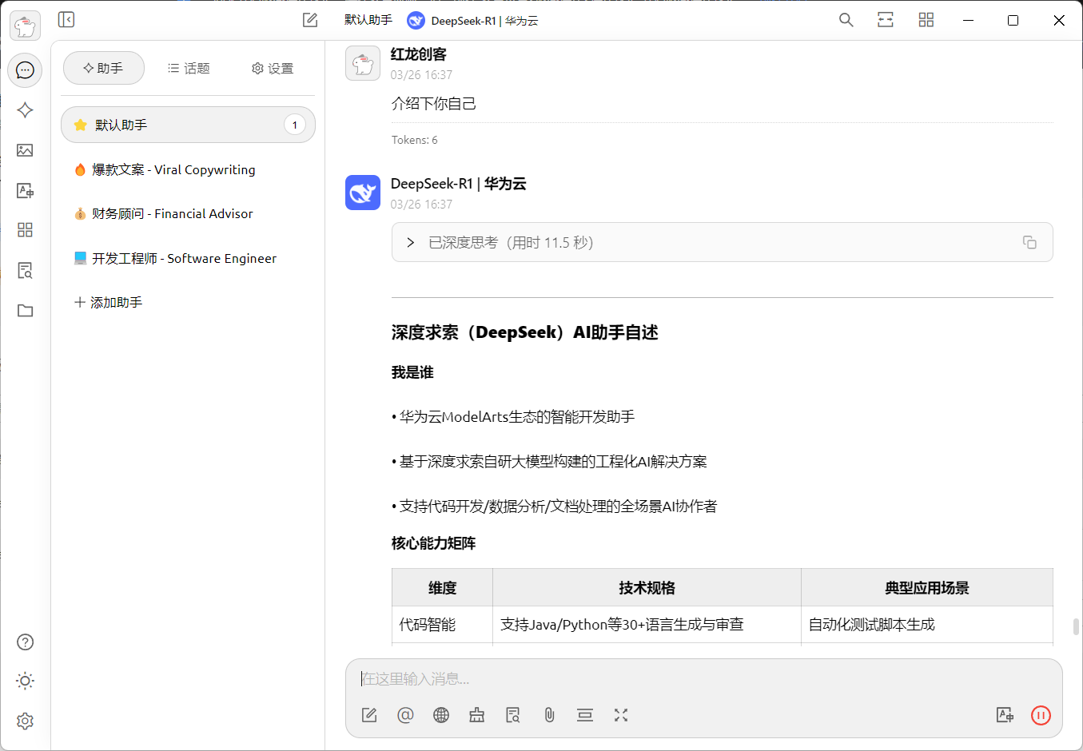Pause generation with red pause button
Screen dimensions: 1083x751
1041,715
